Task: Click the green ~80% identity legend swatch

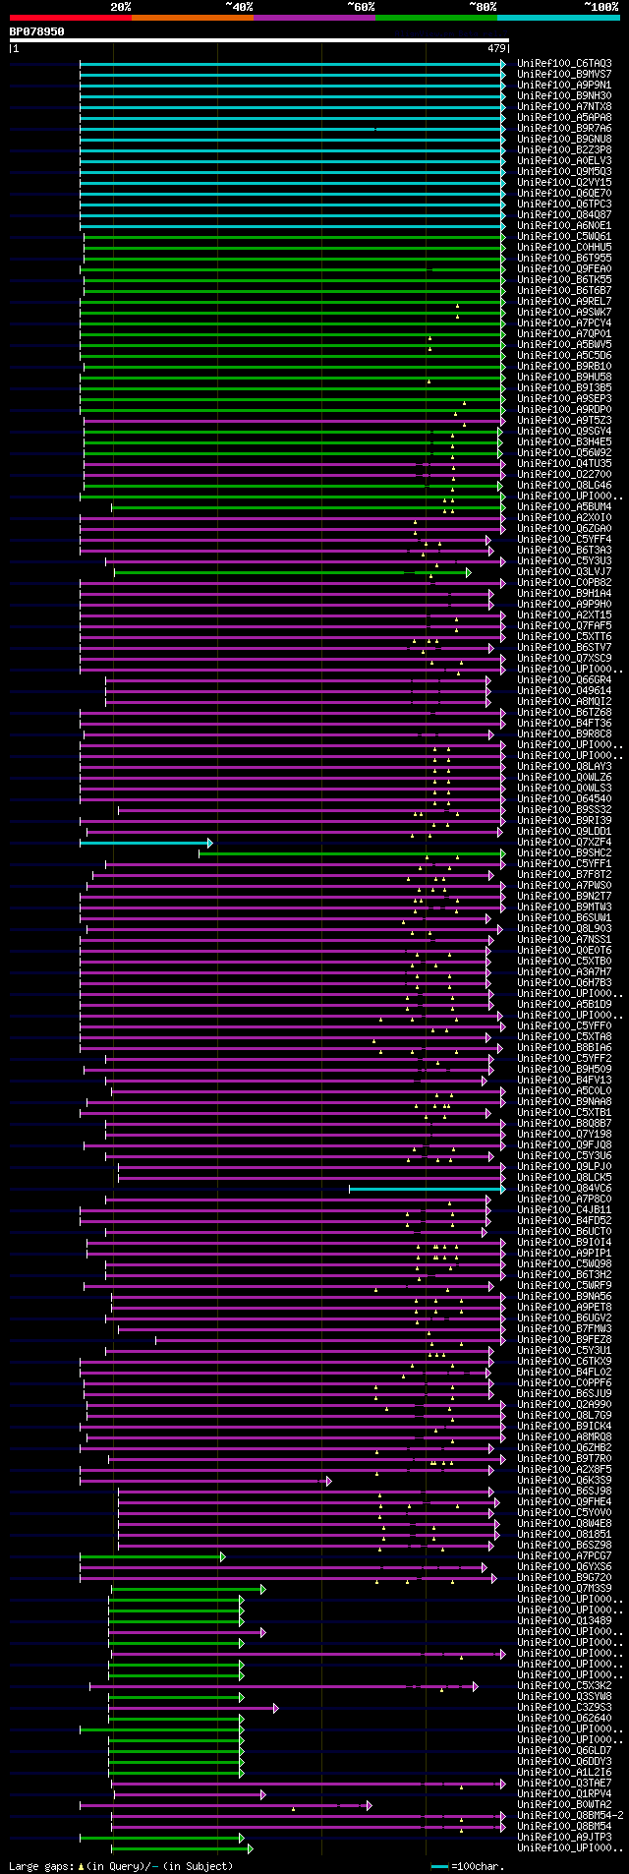Action: [436, 18]
